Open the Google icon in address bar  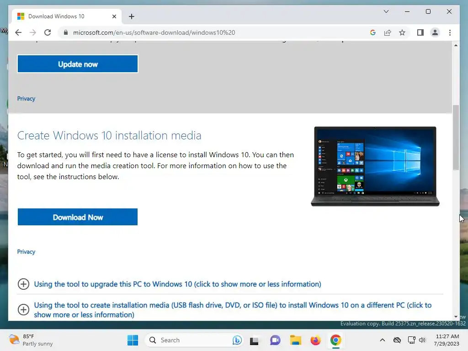(x=373, y=32)
